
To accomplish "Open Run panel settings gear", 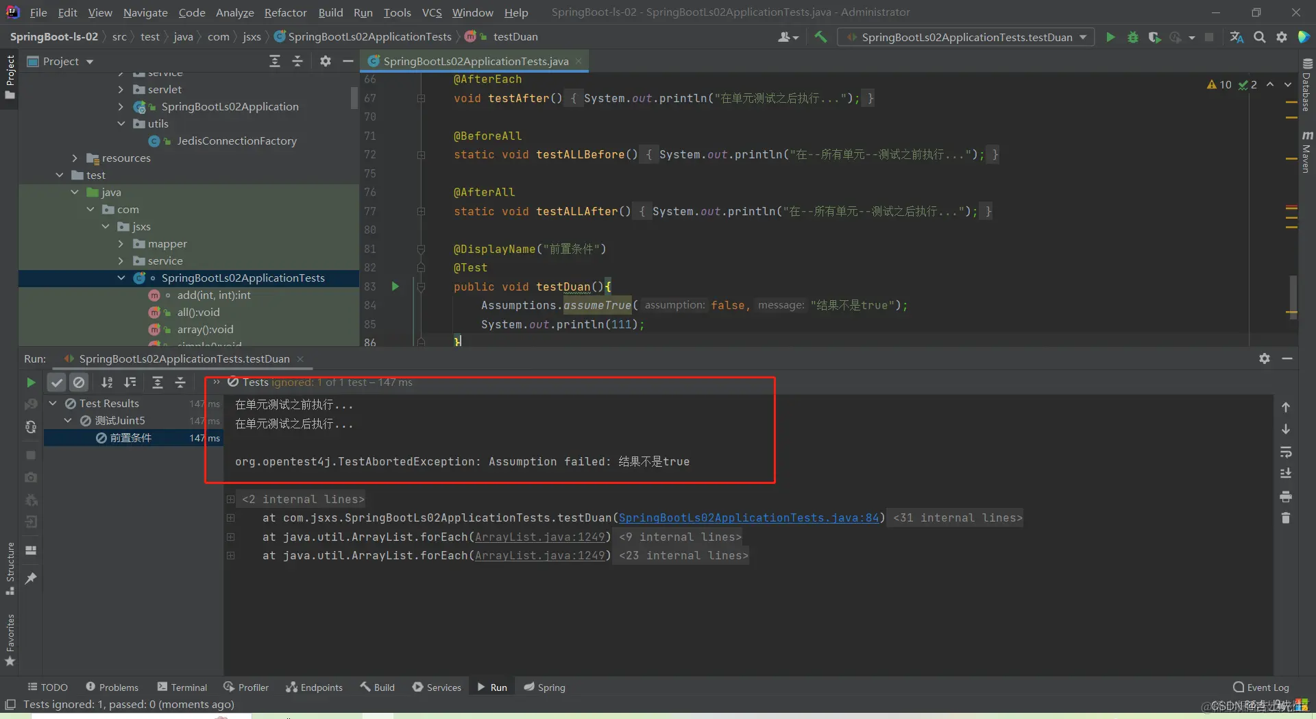I will [1265, 358].
